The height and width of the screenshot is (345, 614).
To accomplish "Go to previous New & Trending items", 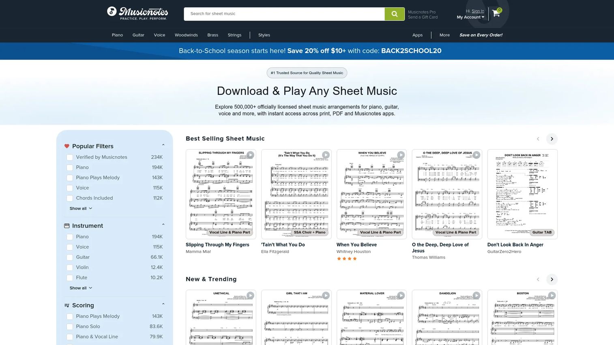I will point(538,279).
